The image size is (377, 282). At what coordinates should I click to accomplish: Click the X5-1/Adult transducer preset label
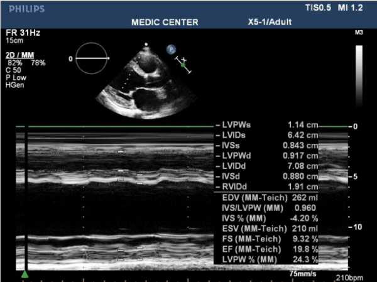pyautogui.click(x=270, y=23)
